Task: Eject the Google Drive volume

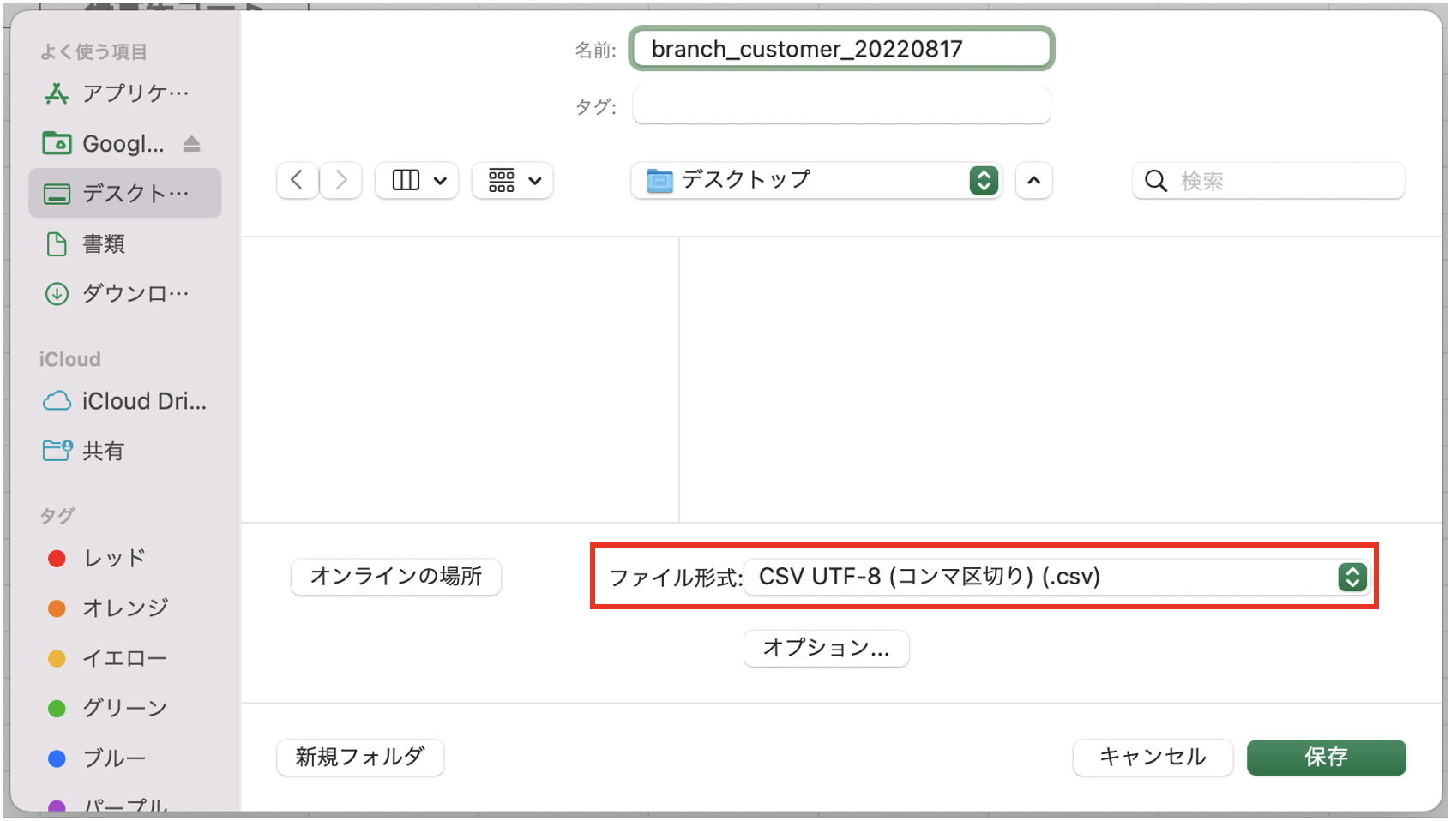Action: [192, 144]
